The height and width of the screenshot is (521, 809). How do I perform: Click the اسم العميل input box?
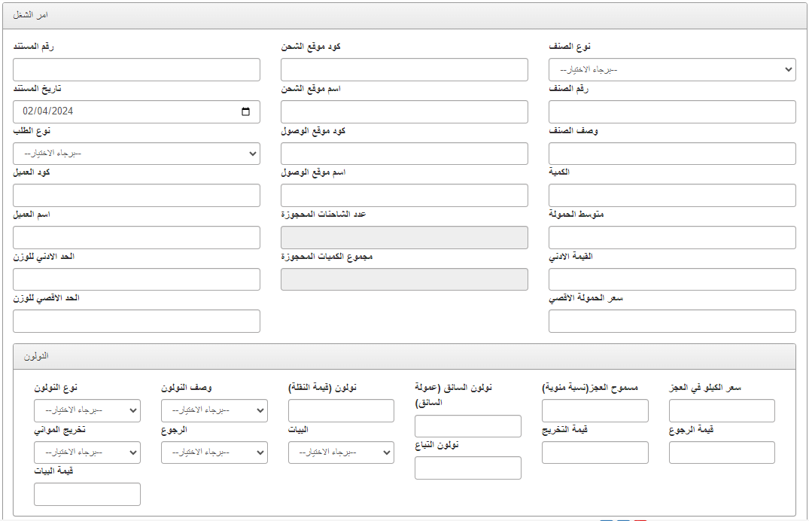[136, 237]
